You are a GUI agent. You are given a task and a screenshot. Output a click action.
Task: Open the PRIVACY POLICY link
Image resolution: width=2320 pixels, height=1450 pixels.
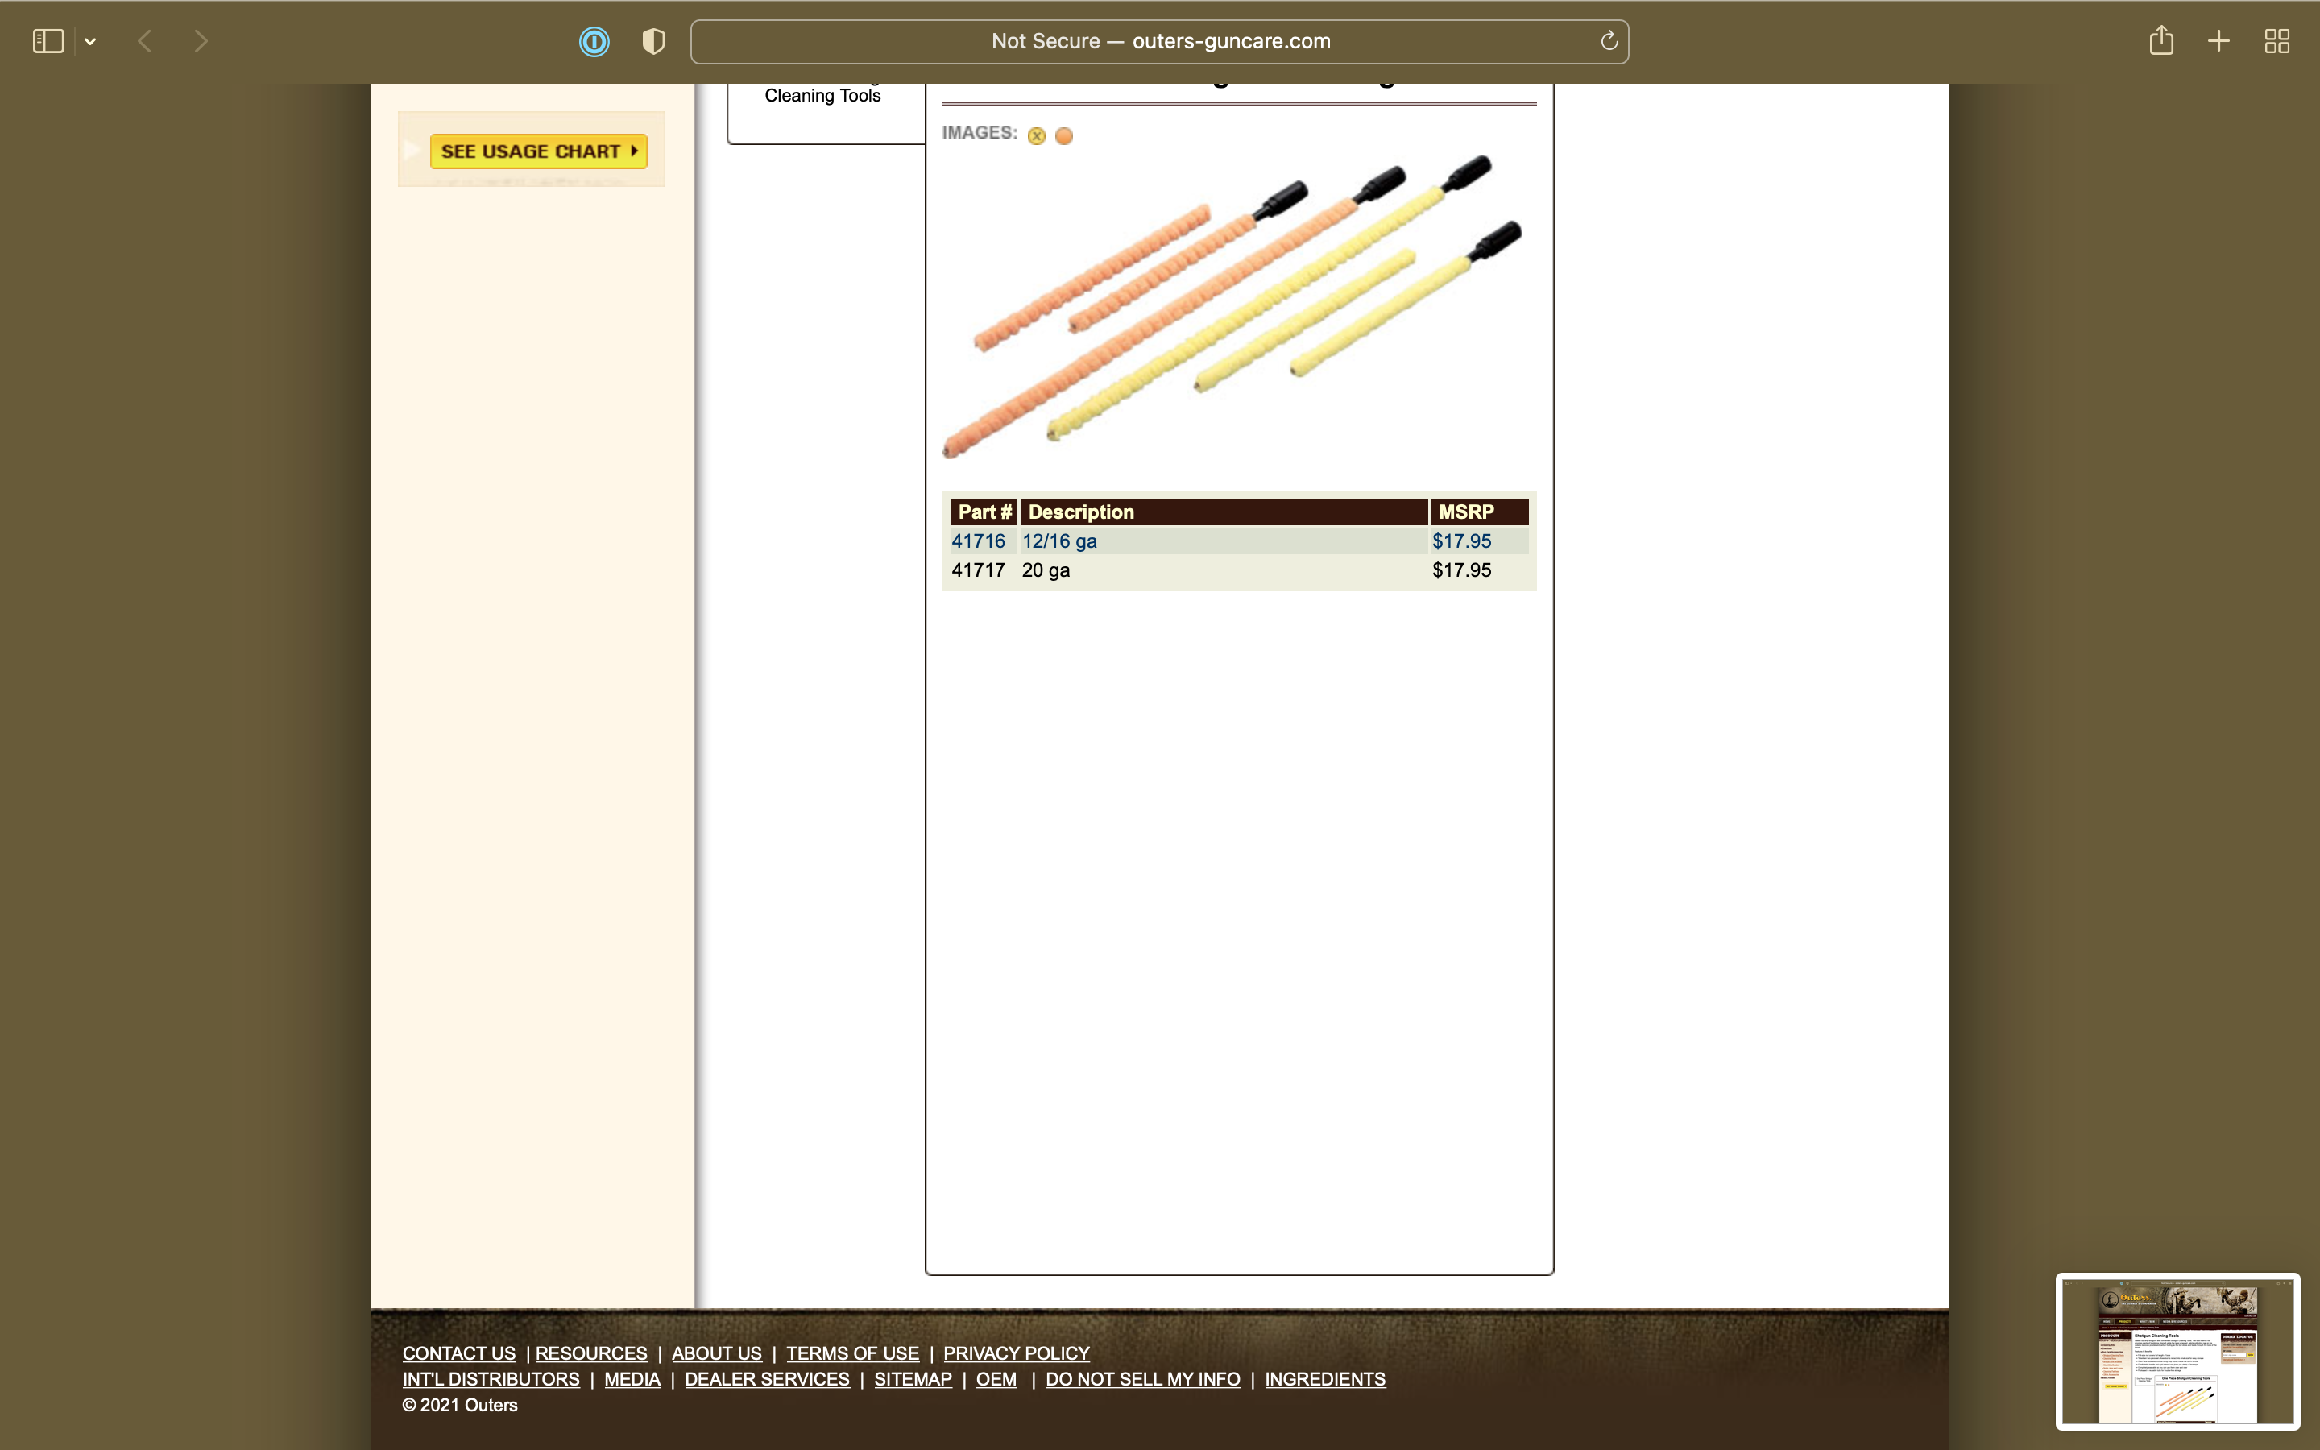click(1016, 1353)
